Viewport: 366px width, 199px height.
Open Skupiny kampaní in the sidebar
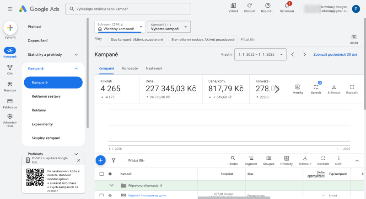[46, 138]
